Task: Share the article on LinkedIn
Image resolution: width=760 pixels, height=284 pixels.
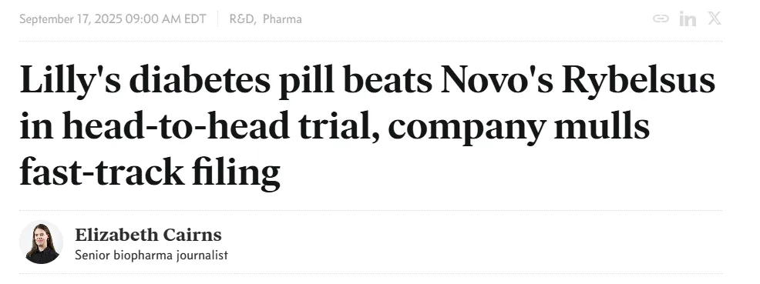Action: (x=688, y=19)
